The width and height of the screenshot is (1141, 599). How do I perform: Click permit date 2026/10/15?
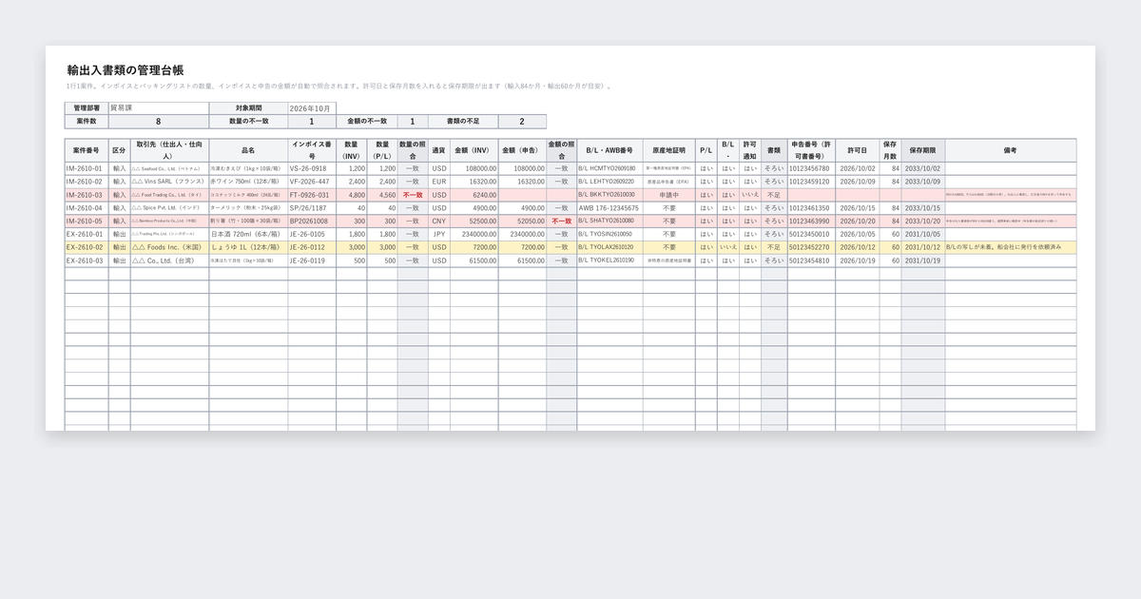coord(858,208)
